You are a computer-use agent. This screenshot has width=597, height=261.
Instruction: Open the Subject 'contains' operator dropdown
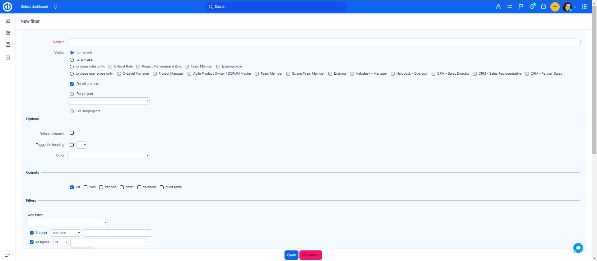[66, 233]
